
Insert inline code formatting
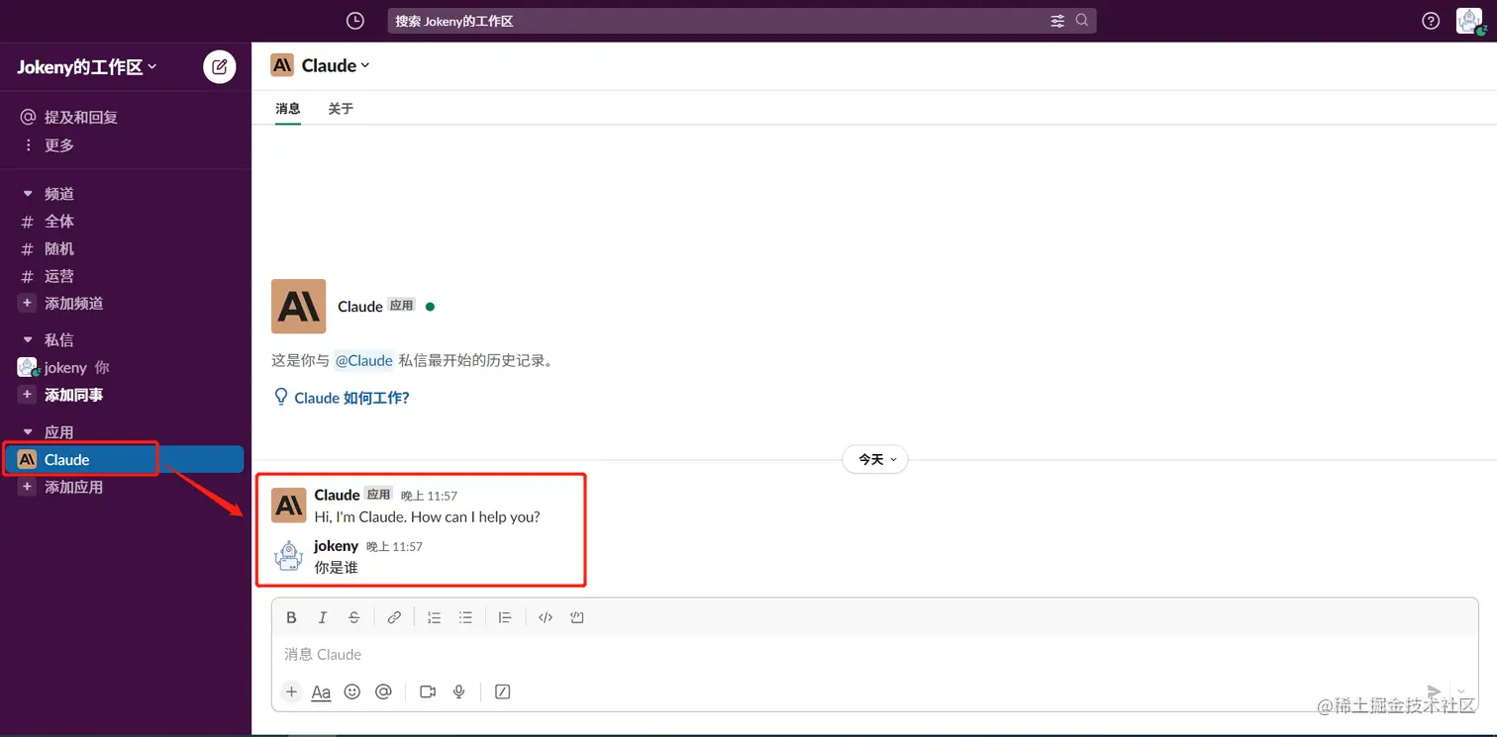pyautogui.click(x=546, y=617)
